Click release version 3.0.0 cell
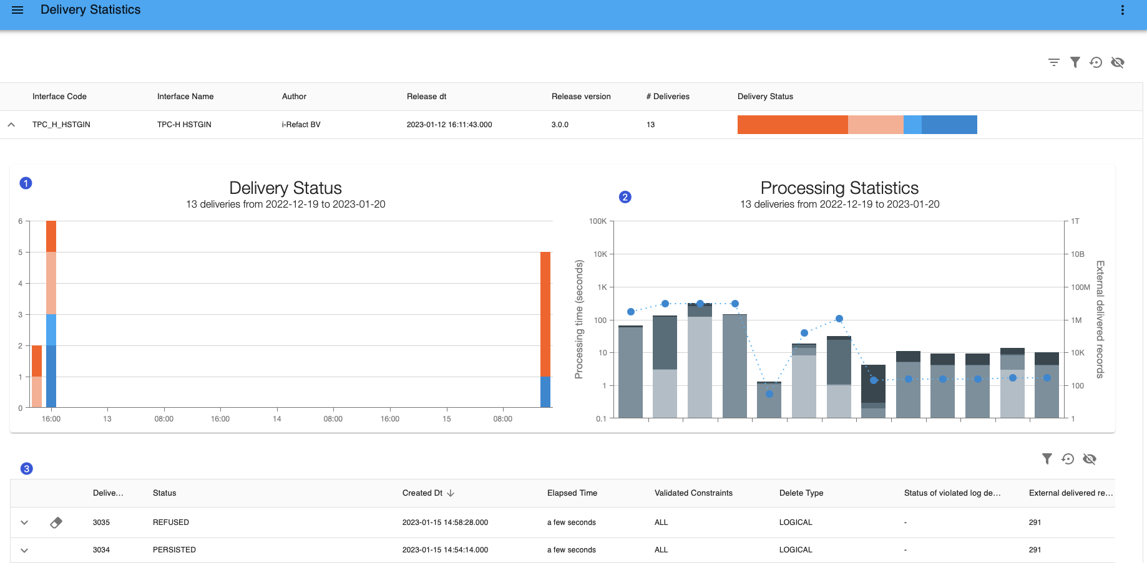Screen dimensions: 1147x563 [x=560, y=125]
